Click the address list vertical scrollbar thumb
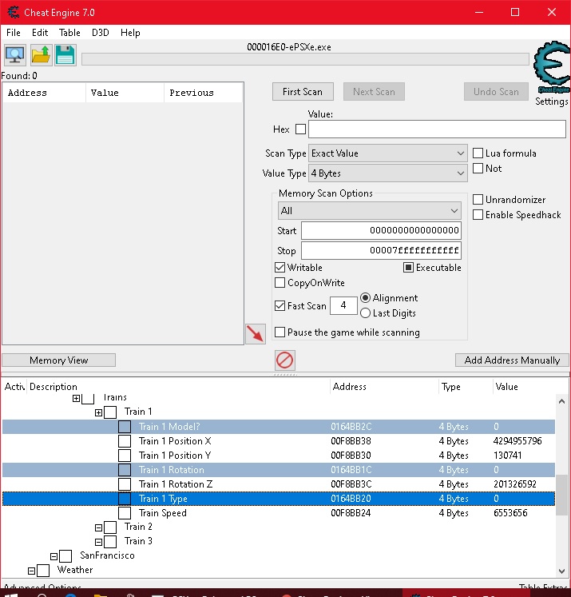 [x=563, y=496]
